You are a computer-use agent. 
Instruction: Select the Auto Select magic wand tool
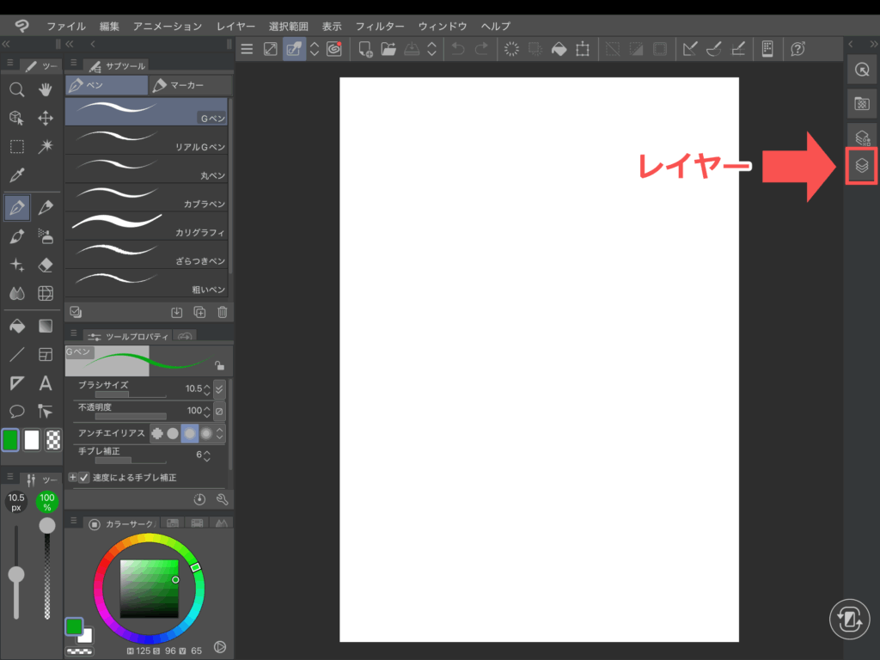(46, 146)
